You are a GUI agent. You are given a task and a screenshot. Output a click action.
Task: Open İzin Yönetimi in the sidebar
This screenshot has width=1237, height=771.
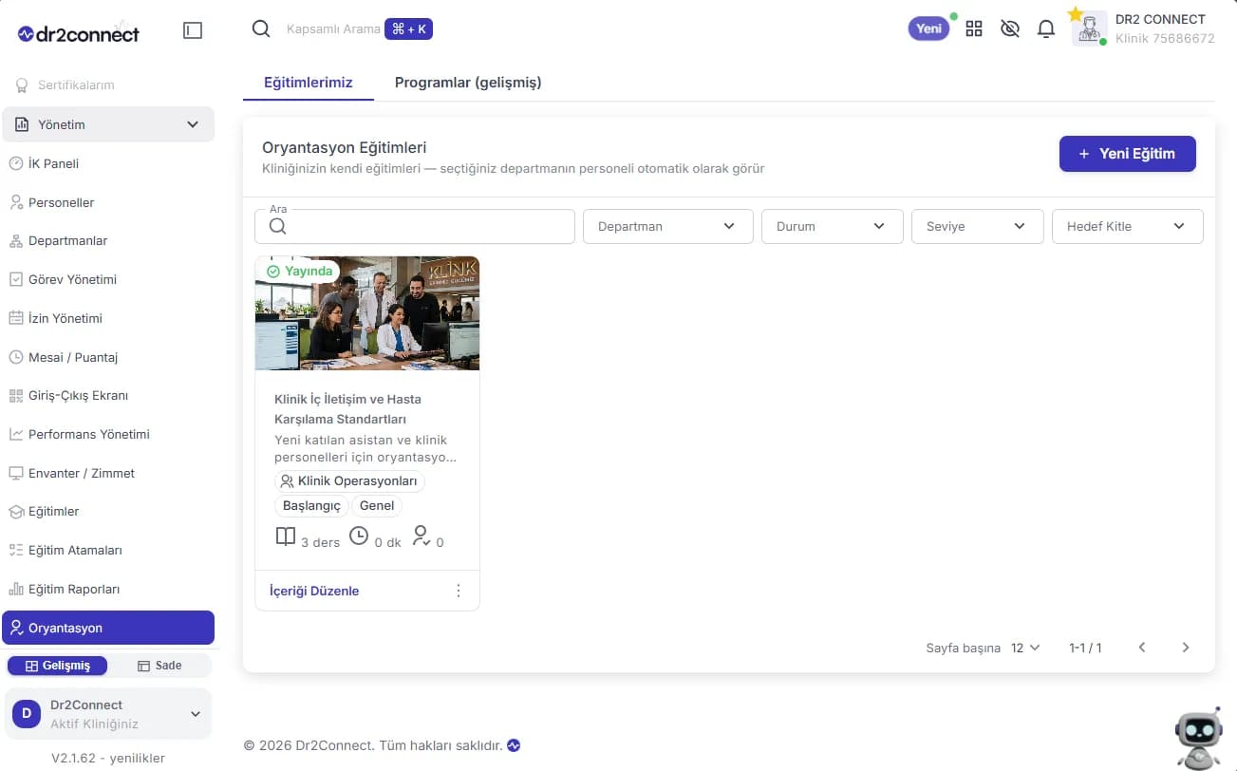pos(108,318)
